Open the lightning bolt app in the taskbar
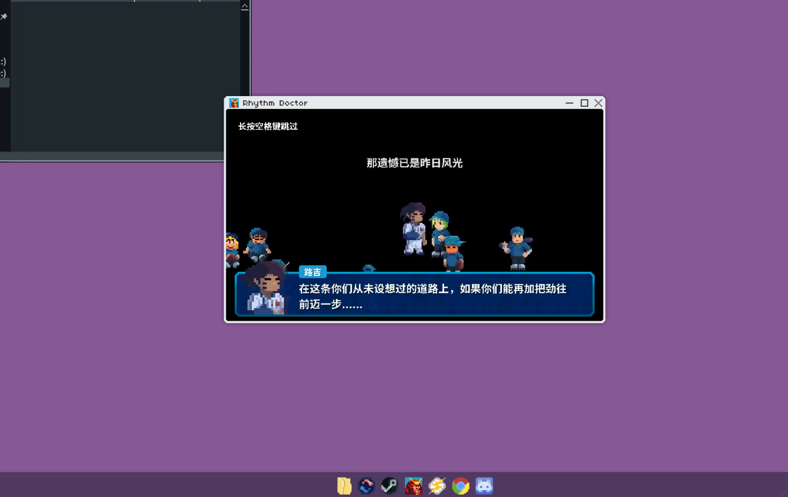Viewport: 788px width, 497px height. click(437, 486)
